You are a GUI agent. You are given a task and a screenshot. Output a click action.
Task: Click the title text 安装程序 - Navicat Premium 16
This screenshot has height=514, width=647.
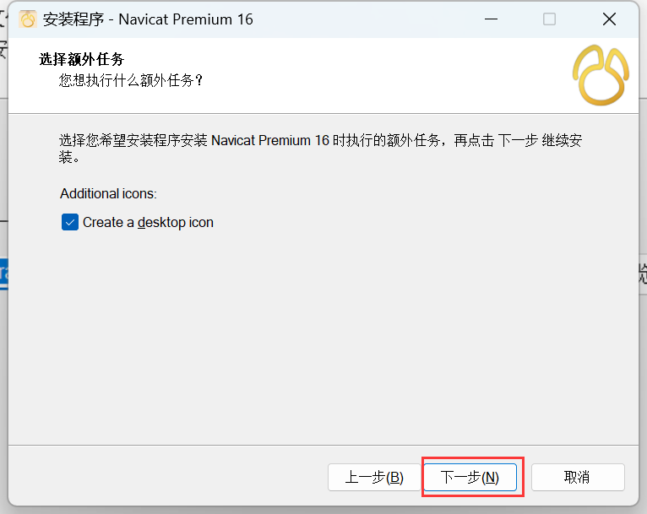(148, 19)
